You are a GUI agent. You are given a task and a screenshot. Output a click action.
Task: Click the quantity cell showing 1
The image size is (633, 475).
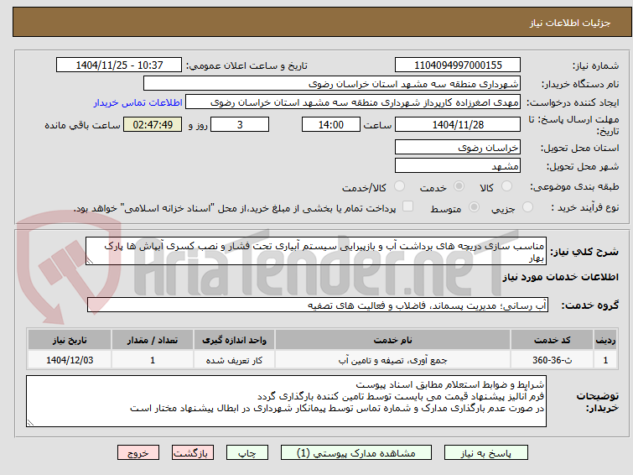click(153, 360)
